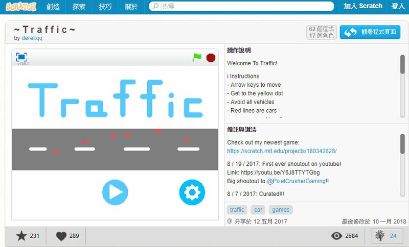This screenshot has width=409, height=247.
Task: Click the 62 個程式 scripts count box
Action: (x=322, y=32)
